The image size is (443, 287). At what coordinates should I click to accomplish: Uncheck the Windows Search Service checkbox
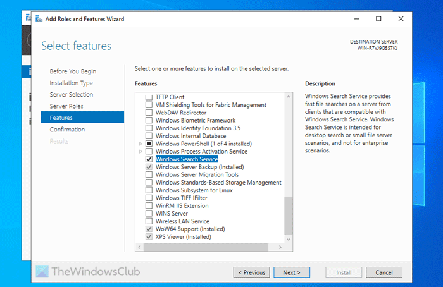point(149,159)
